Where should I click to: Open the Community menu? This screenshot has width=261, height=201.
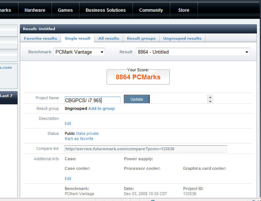[151, 10]
